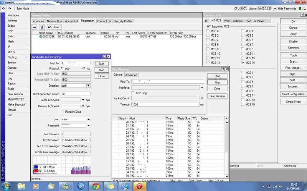Screen dimensions: 307x191
Task: Open the Advanced tab in Ping window
Action: pyautogui.click(x=131, y=75)
